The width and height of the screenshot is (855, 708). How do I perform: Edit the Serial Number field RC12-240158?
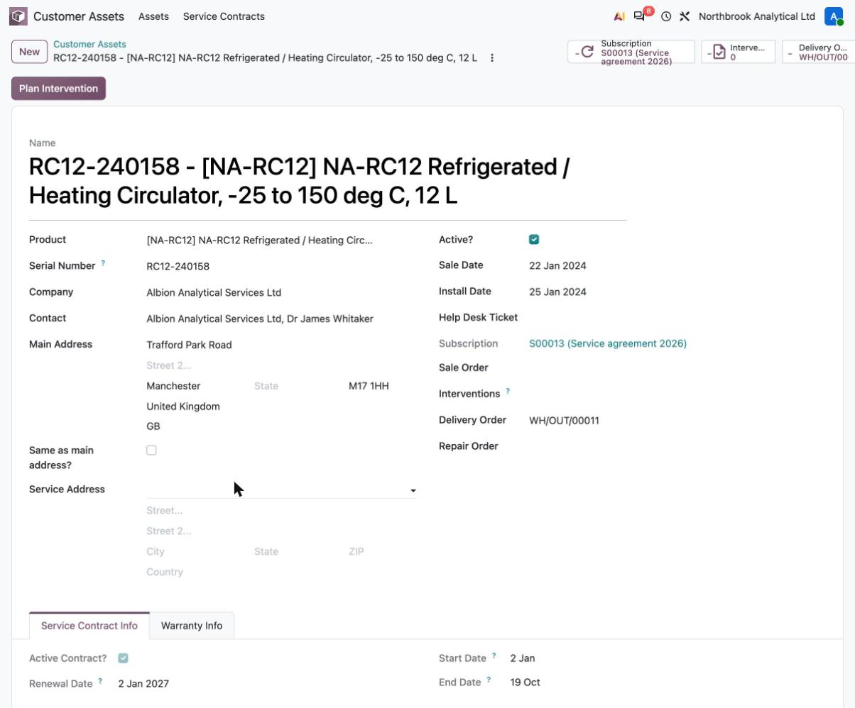281,266
